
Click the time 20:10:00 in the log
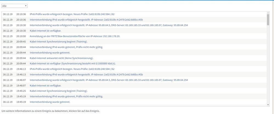[x=21, y=36]
